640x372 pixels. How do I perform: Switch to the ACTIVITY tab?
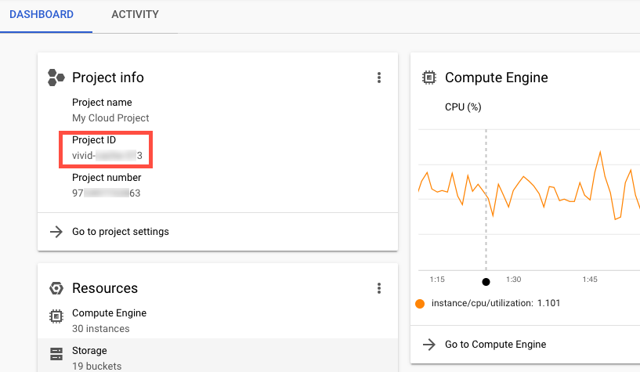coord(135,15)
